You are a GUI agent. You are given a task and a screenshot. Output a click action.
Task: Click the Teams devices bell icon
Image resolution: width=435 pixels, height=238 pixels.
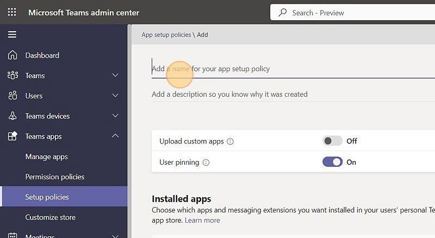(x=13, y=116)
